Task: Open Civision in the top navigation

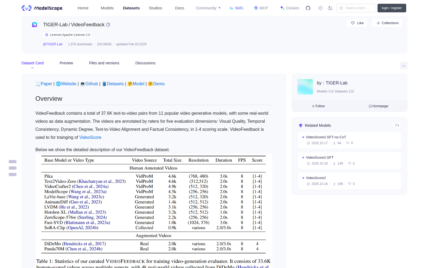Action: click(290, 8)
